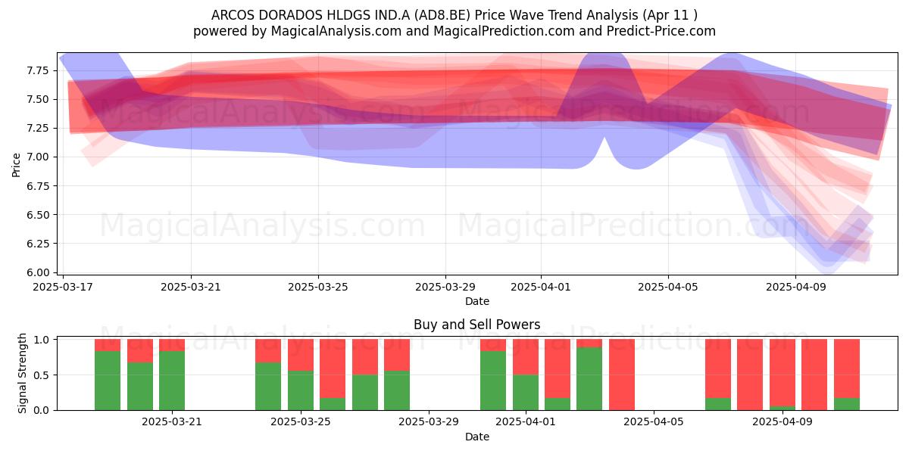Viewport: 909px width, 454px height.
Task: Click the 'Date' label under the bar chart
Action: 477,437
